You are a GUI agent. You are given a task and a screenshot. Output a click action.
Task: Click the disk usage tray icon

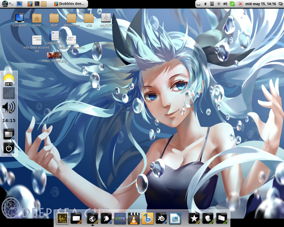click(212, 4)
